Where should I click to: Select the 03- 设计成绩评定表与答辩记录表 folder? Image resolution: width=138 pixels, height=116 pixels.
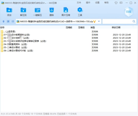tap(25, 41)
